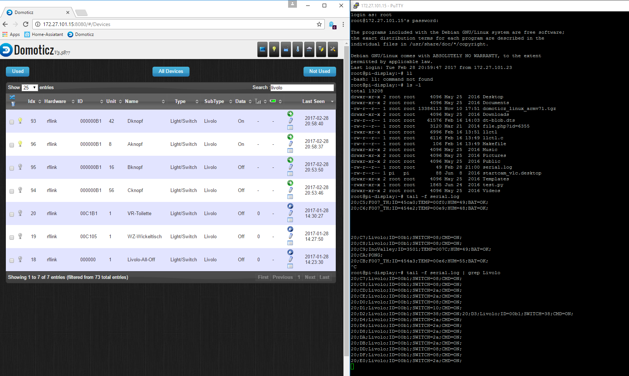This screenshot has height=376, width=629.
Task: Sort the table by Hardware column
Action: point(59,102)
